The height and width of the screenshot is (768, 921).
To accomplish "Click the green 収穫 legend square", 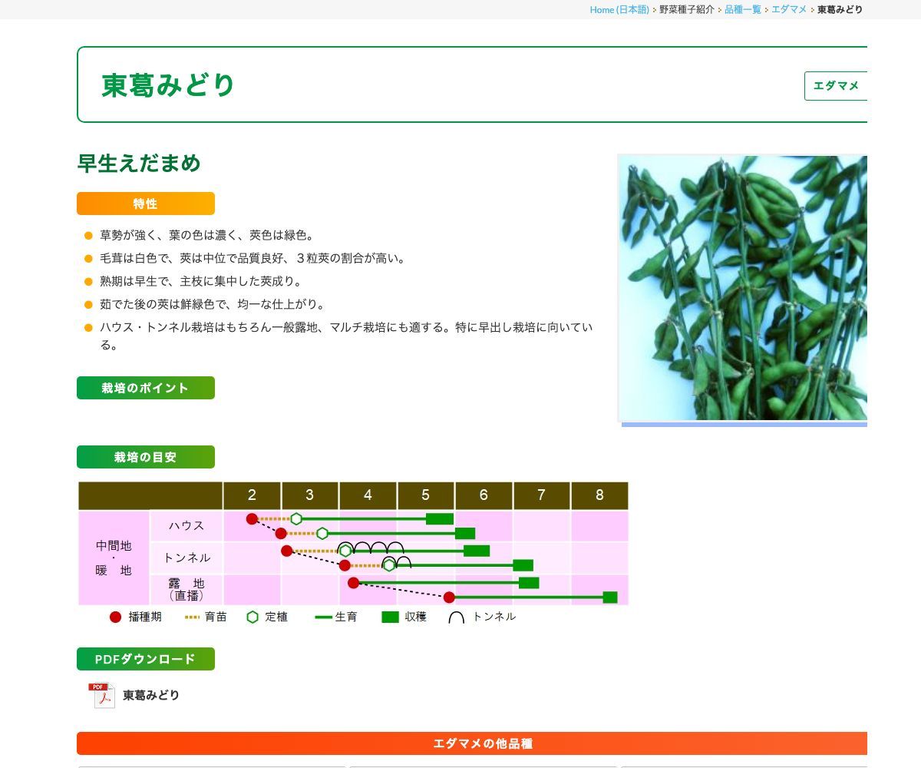I will [x=388, y=616].
